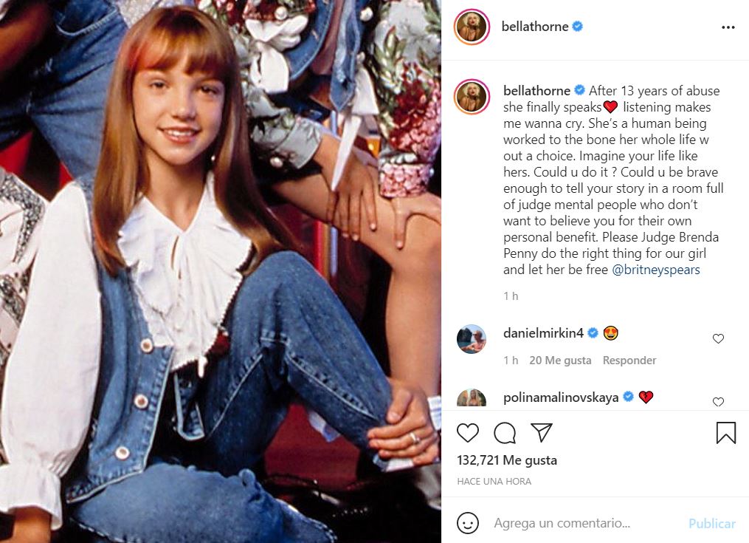Open the comment speech bubble icon
Screen dimensions: 749x543
pos(505,433)
